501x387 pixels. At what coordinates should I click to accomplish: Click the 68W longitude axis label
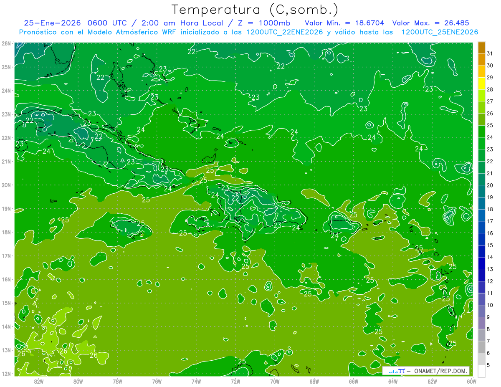coord(314,381)
